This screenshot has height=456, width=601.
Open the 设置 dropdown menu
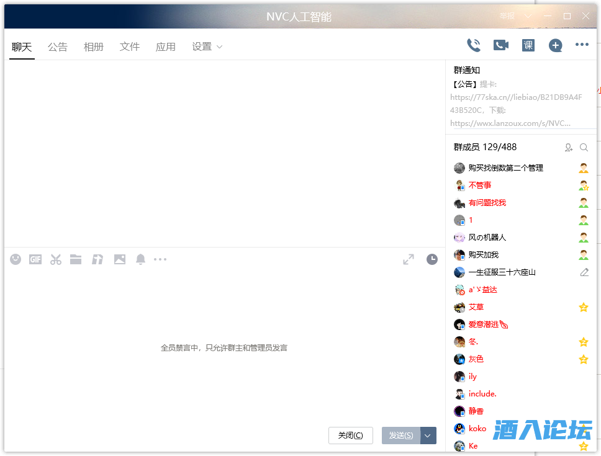(207, 47)
